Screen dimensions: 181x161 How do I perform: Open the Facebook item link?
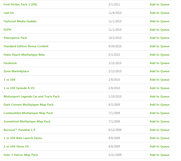point(10,63)
